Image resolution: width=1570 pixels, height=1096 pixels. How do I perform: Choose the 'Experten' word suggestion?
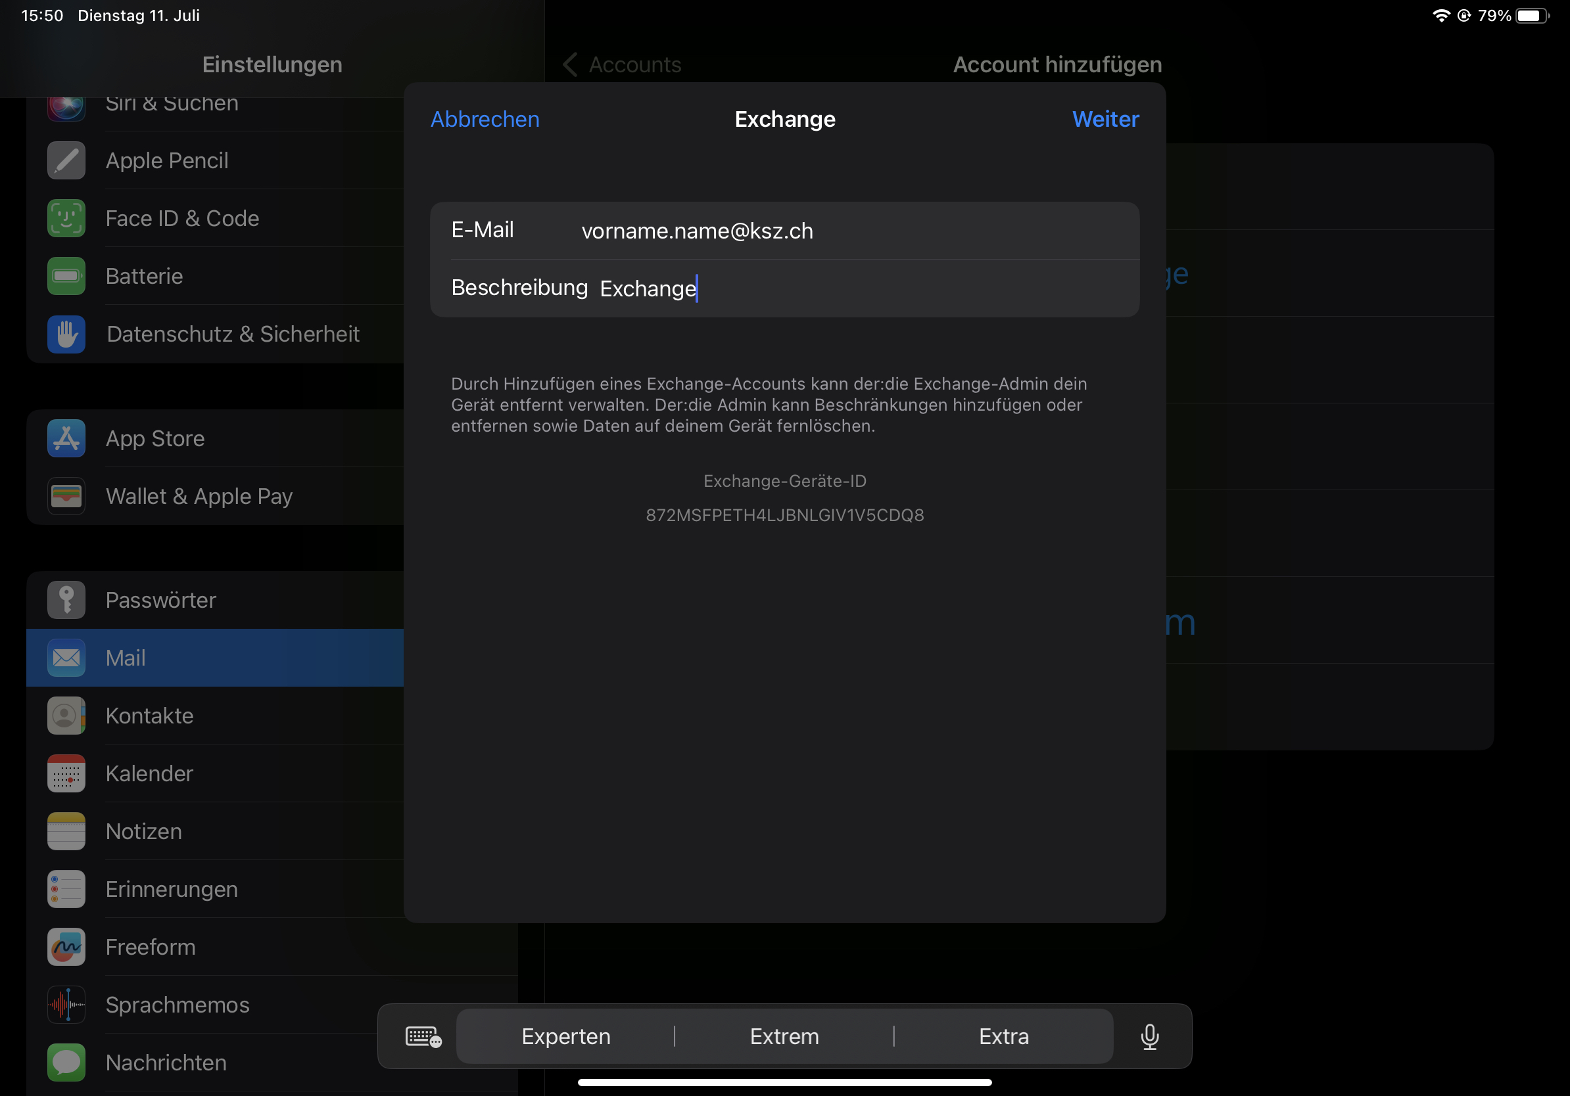pyautogui.click(x=565, y=1037)
